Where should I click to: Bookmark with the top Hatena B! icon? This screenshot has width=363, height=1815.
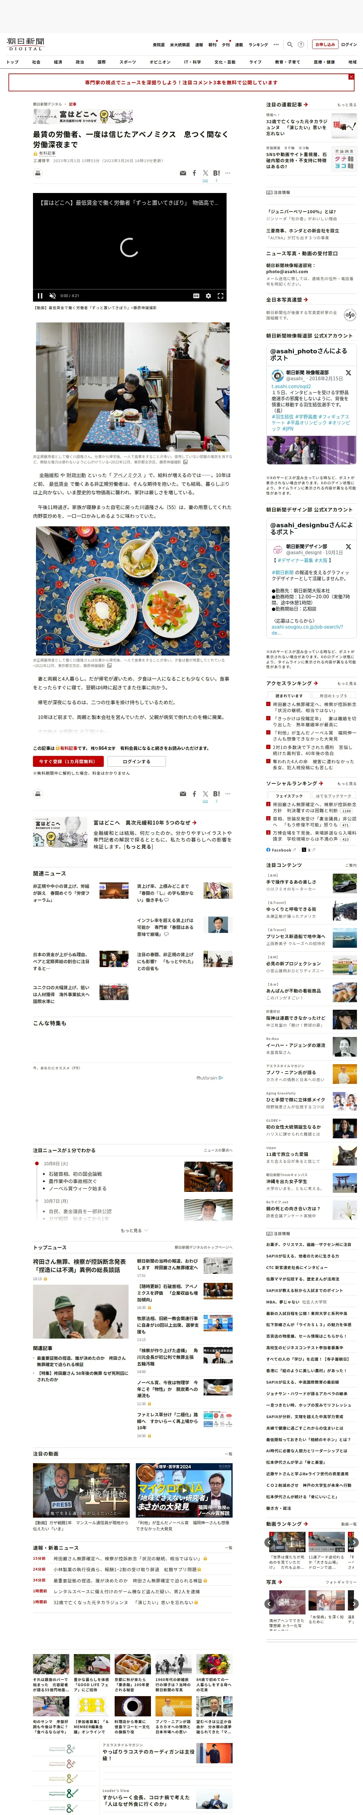click(216, 173)
